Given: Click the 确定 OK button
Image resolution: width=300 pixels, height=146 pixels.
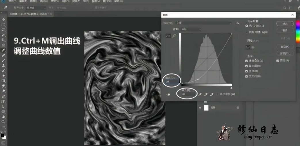Looking at the screenshot, I should [285, 23].
